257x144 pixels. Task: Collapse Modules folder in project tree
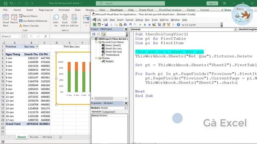click(x=96, y=58)
